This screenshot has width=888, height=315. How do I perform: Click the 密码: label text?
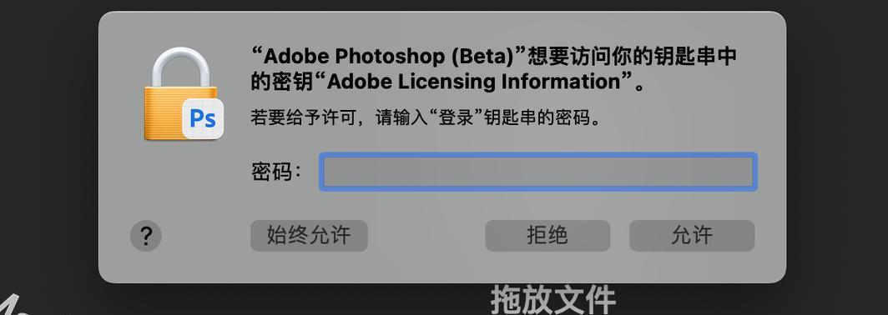(276, 172)
